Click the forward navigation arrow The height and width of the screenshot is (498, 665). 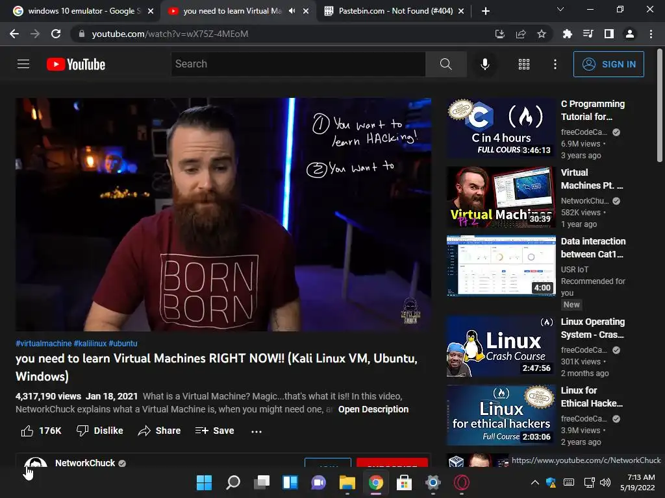pos(35,34)
